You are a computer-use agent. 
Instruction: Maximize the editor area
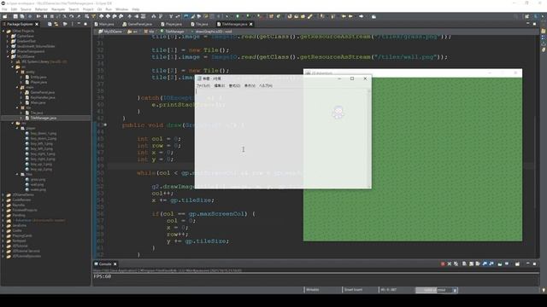pyautogui.click(x=534, y=24)
